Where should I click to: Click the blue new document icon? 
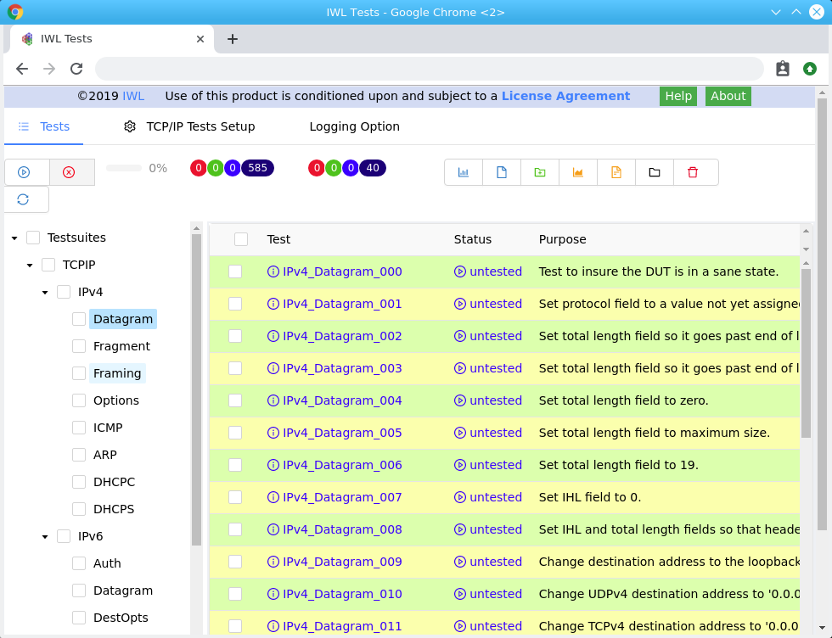tap(502, 171)
